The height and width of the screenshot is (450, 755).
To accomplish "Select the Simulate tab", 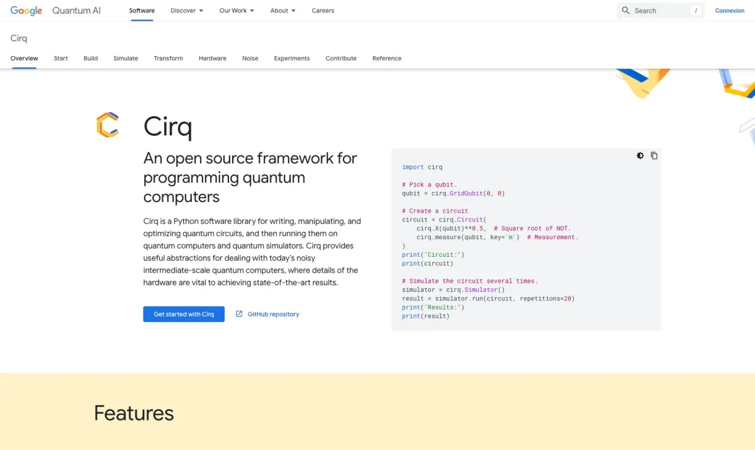I will (x=126, y=59).
